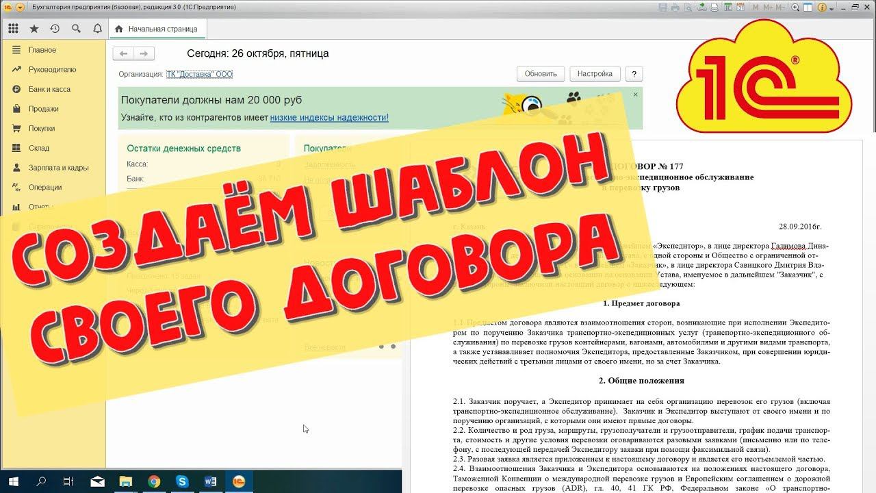Click the Зарплата и кадры person icon
The width and height of the screenshot is (876, 493).
[16, 168]
